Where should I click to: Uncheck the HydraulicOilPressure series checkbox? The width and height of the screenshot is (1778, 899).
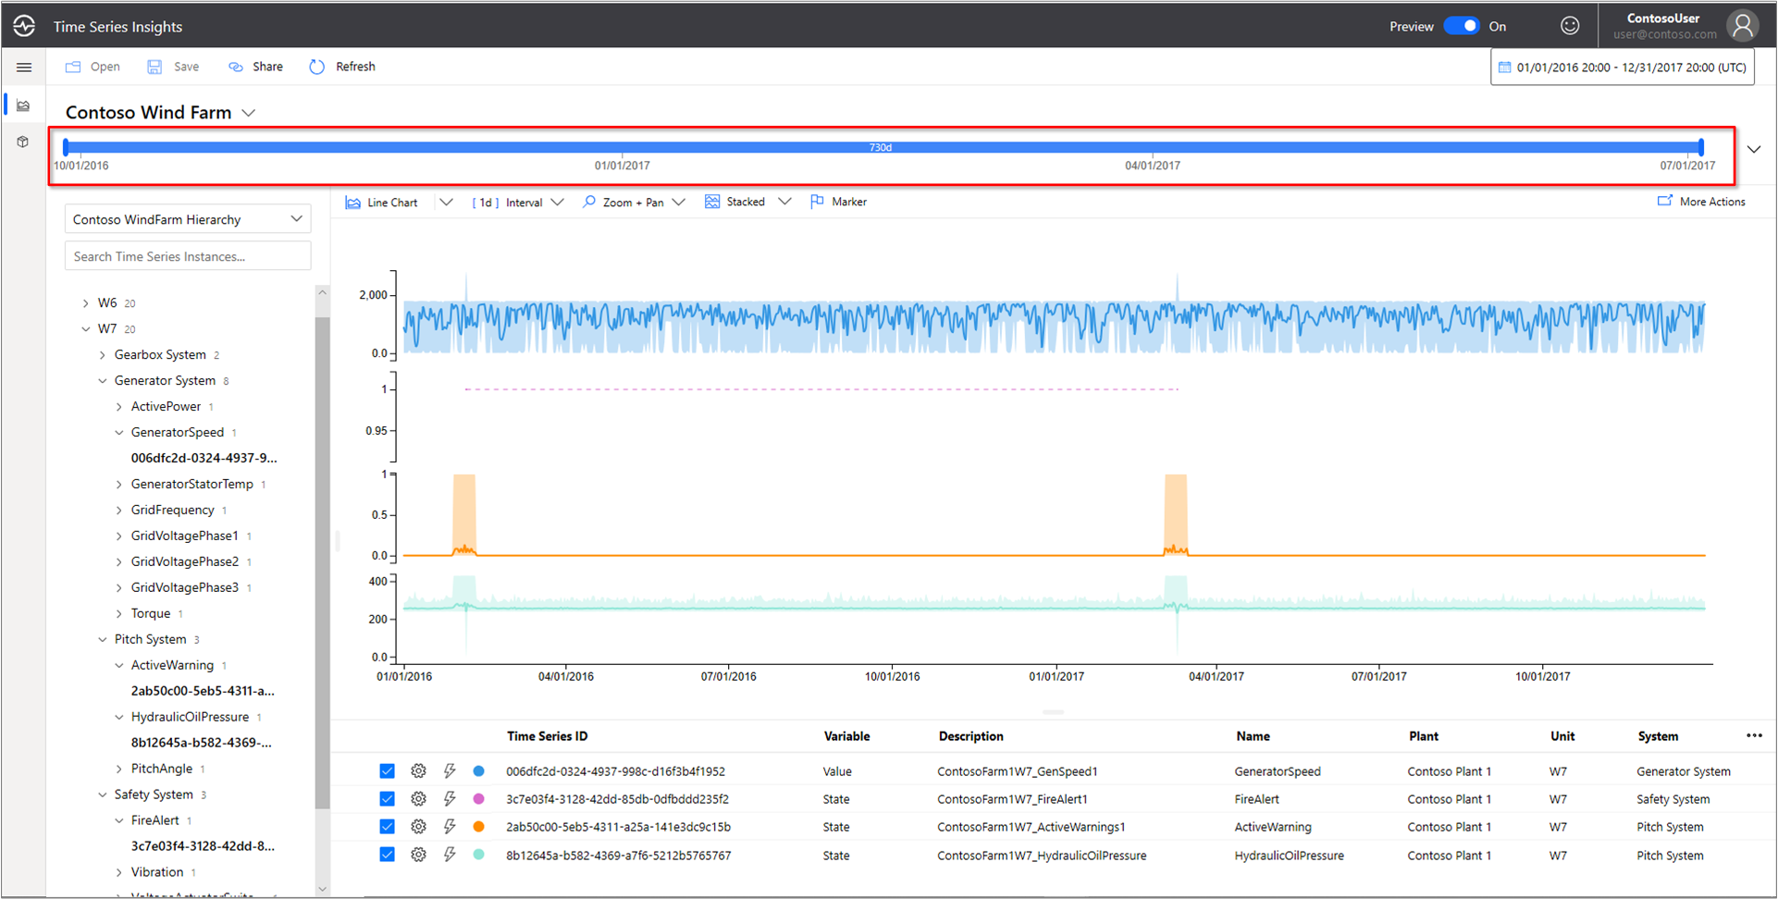coord(387,855)
